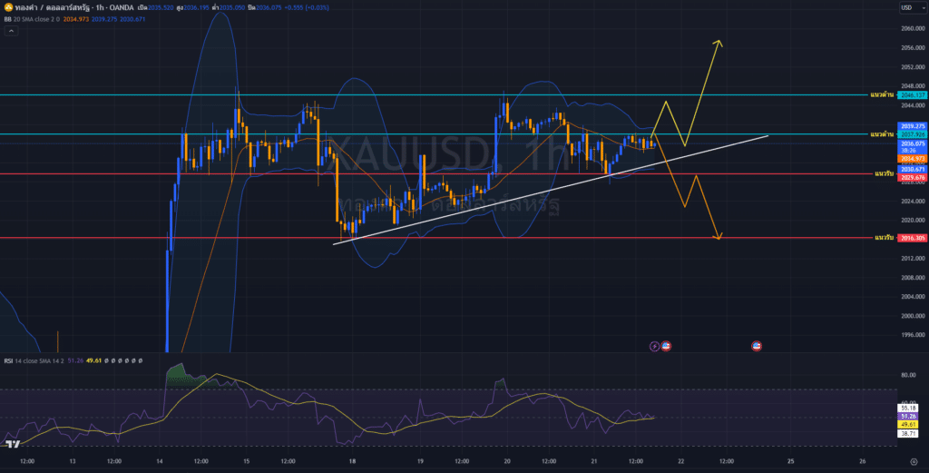This screenshot has width=929, height=473.
Task: Click the 2036.075 current price label
Action: tap(912, 143)
